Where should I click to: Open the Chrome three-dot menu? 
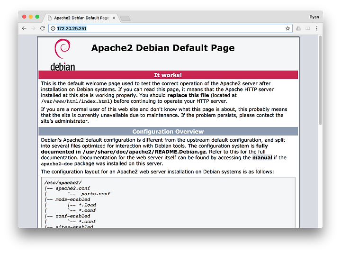coord(317,28)
